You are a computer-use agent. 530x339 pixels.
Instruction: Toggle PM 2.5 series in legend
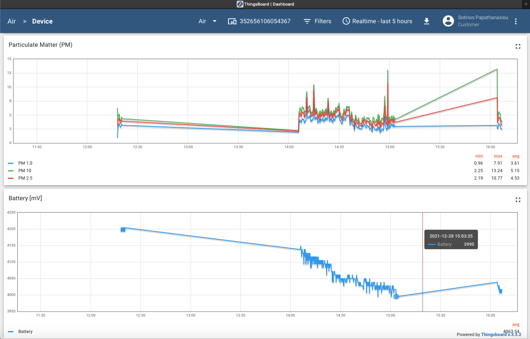point(25,178)
